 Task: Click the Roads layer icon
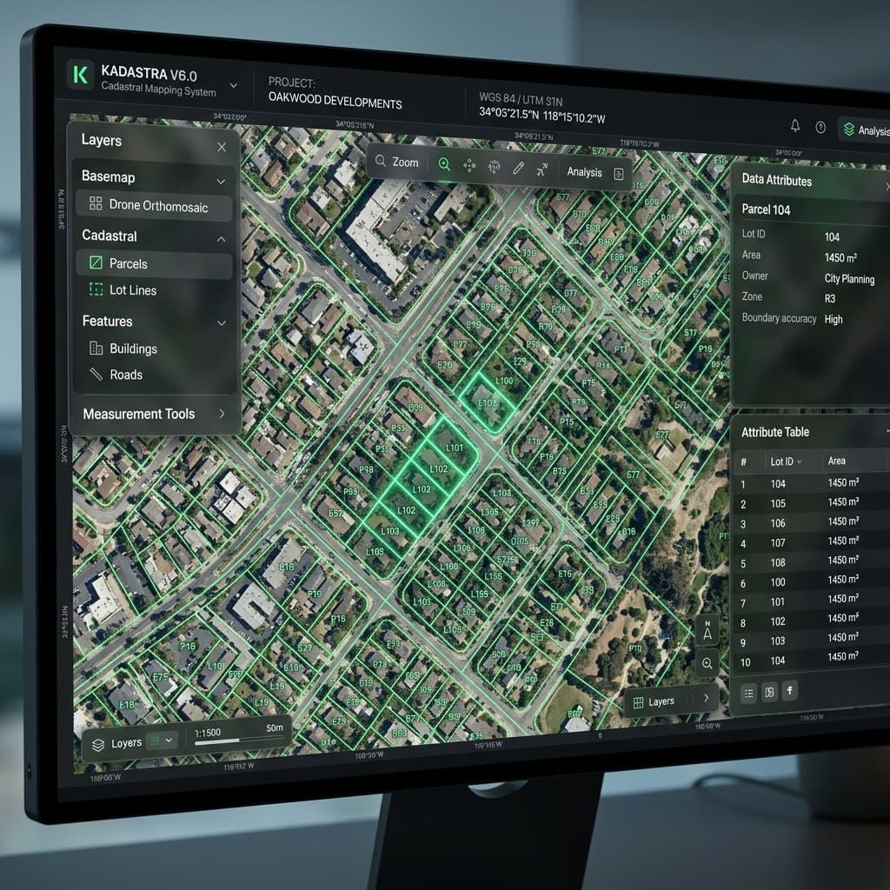coord(96,374)
